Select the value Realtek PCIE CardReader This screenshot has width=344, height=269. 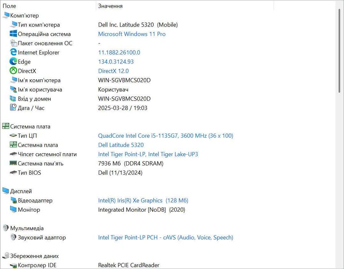click(128, 265)
